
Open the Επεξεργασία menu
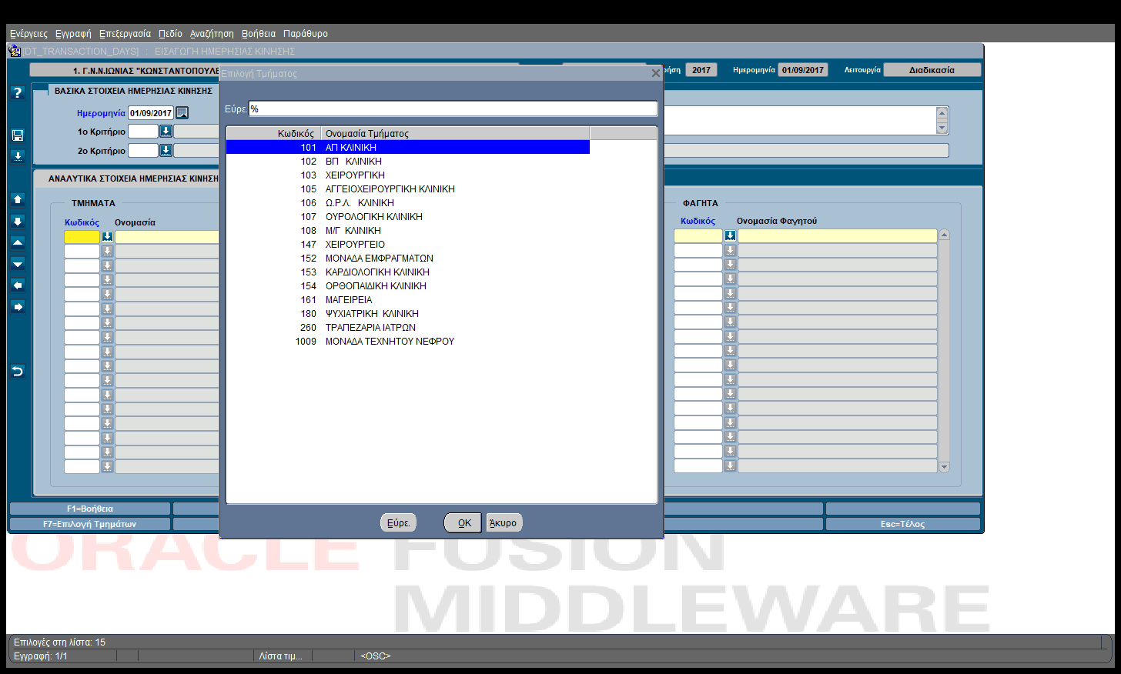pyautogui.click(x=125, y=34)
